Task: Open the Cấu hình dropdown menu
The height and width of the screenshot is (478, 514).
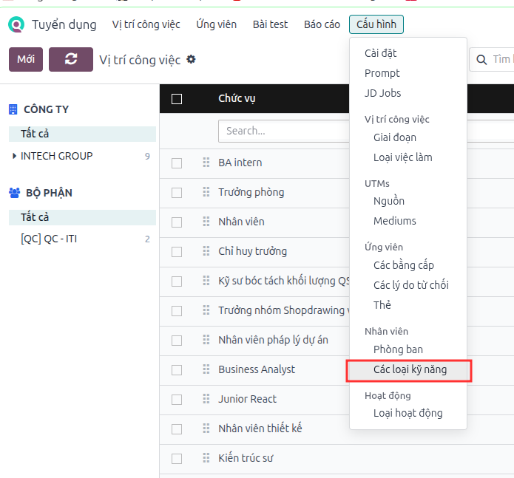Action: click(x=376, y=24)
